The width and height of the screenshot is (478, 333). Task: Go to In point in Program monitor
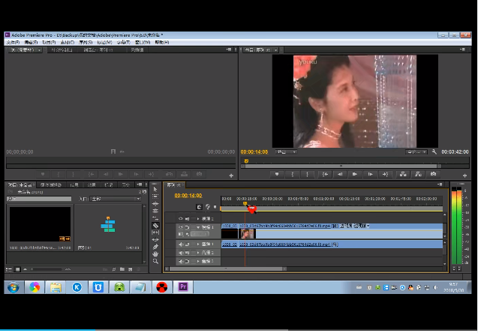click(x=325, y=174)
